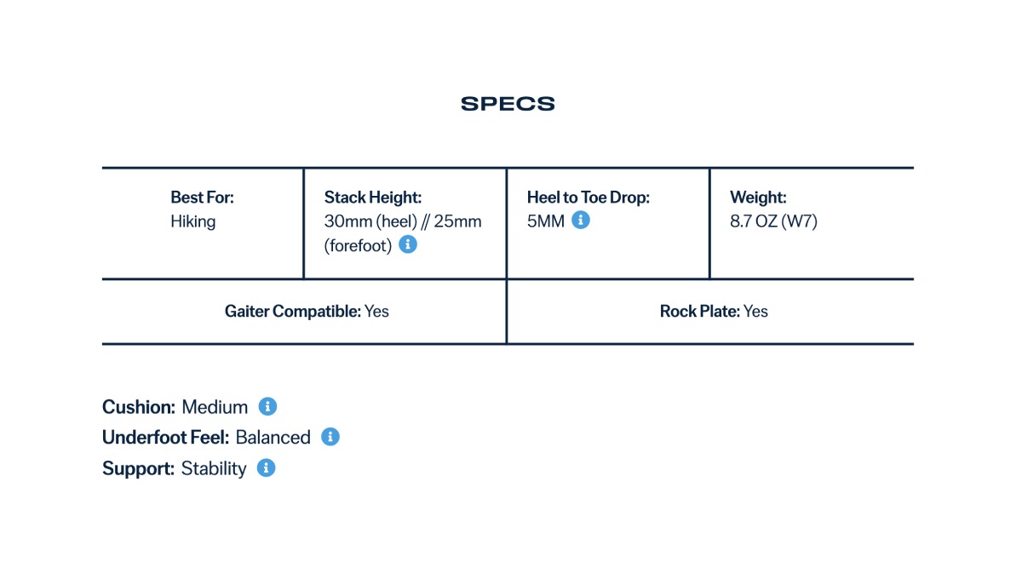Click the "Heel to Toe Drop:" label
The height and width of the screenshot is (585, 1022).
(x=588, y=198)
